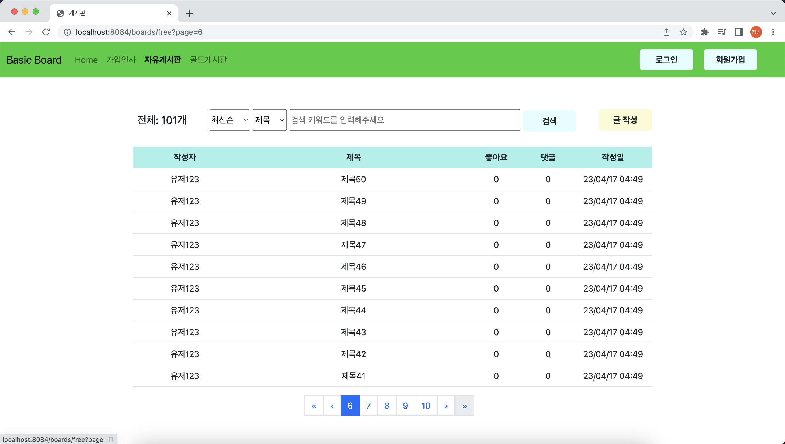The image size is (785, 444).
Task: Open a new browser tab
Action: pos(189,13)
